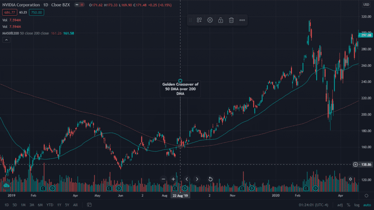
Task: Zoom in the chart with the plus button
Action: [173, 179]
